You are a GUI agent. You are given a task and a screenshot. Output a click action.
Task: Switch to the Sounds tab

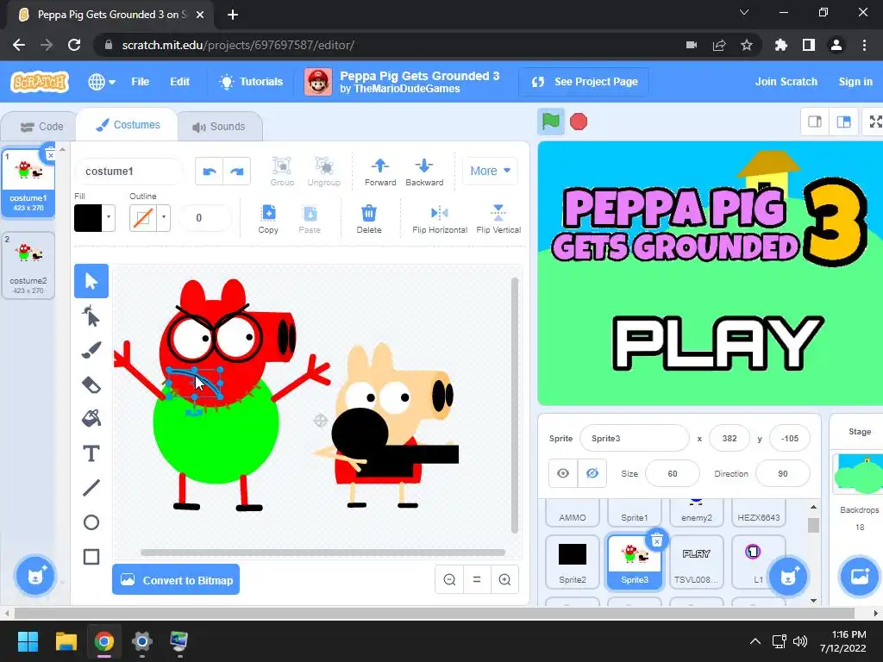pyautogui.click(x=219, y=127)
